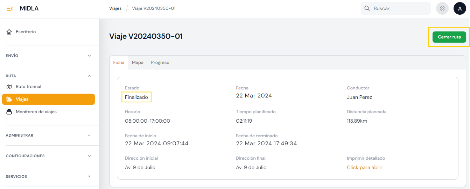Screen dimensions: 470x189
Task: Click the Ruta troncal map icon
Action: point(9,87)
